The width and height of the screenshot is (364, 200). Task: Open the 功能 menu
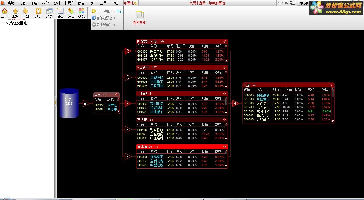tap(22, 3)
